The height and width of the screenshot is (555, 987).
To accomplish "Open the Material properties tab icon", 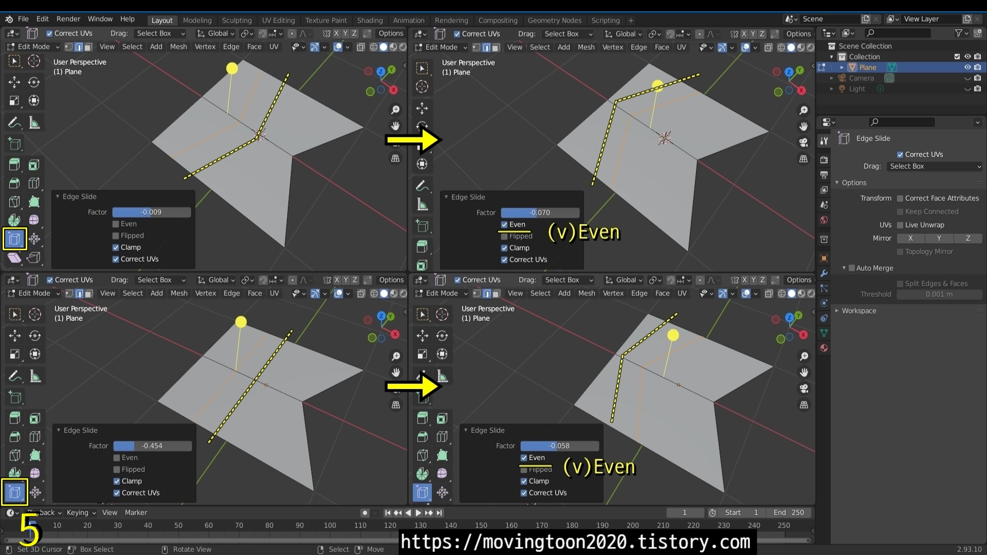I will 824,348.
